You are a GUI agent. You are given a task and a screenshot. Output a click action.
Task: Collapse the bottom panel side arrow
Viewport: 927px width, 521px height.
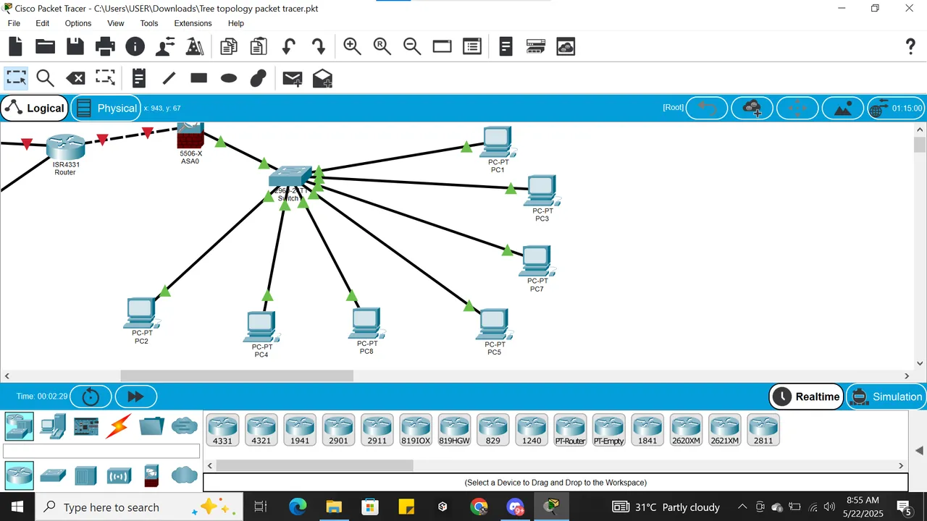(919, 450)
